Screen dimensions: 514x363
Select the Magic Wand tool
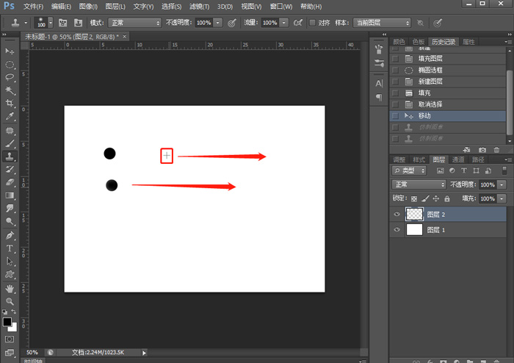click(x=10, y=90)
